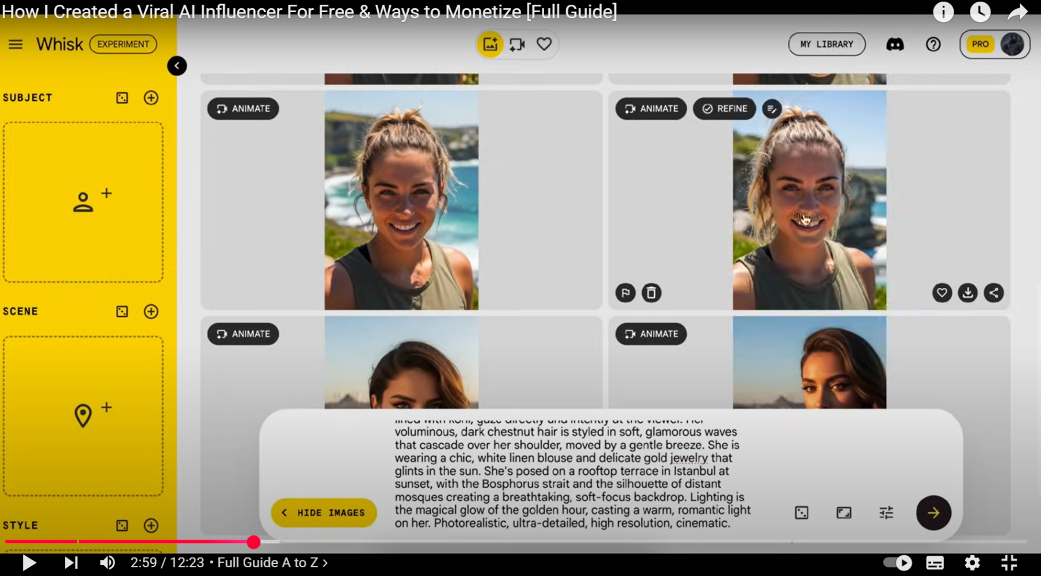Open the Whisk hamburger menu
1041x576 pixels.
point(16,45)
